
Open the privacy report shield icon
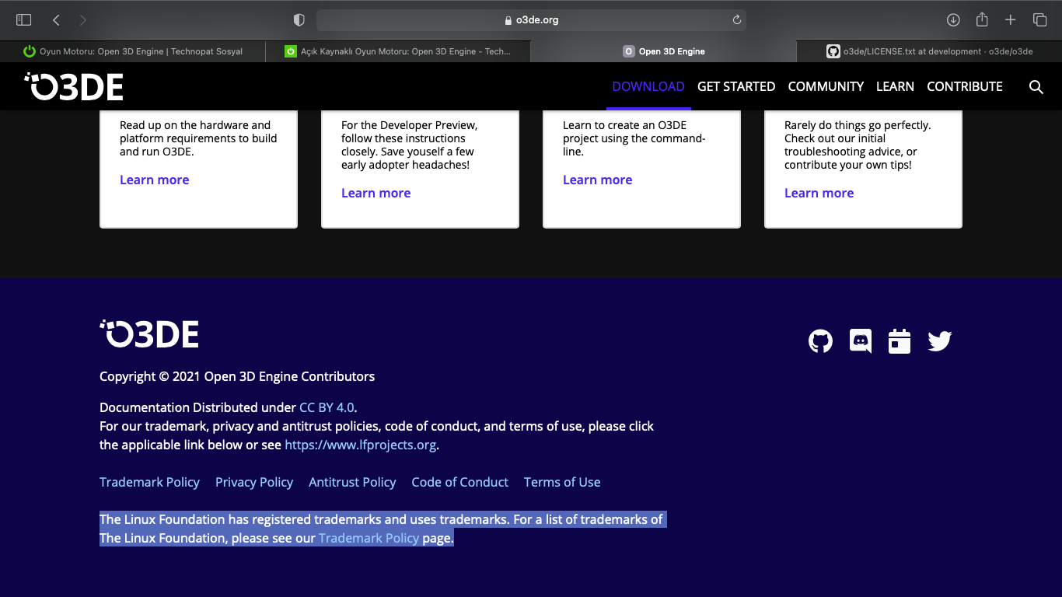[299, 20]
